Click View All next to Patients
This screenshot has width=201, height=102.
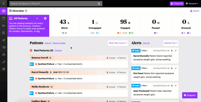click(48, 43)
